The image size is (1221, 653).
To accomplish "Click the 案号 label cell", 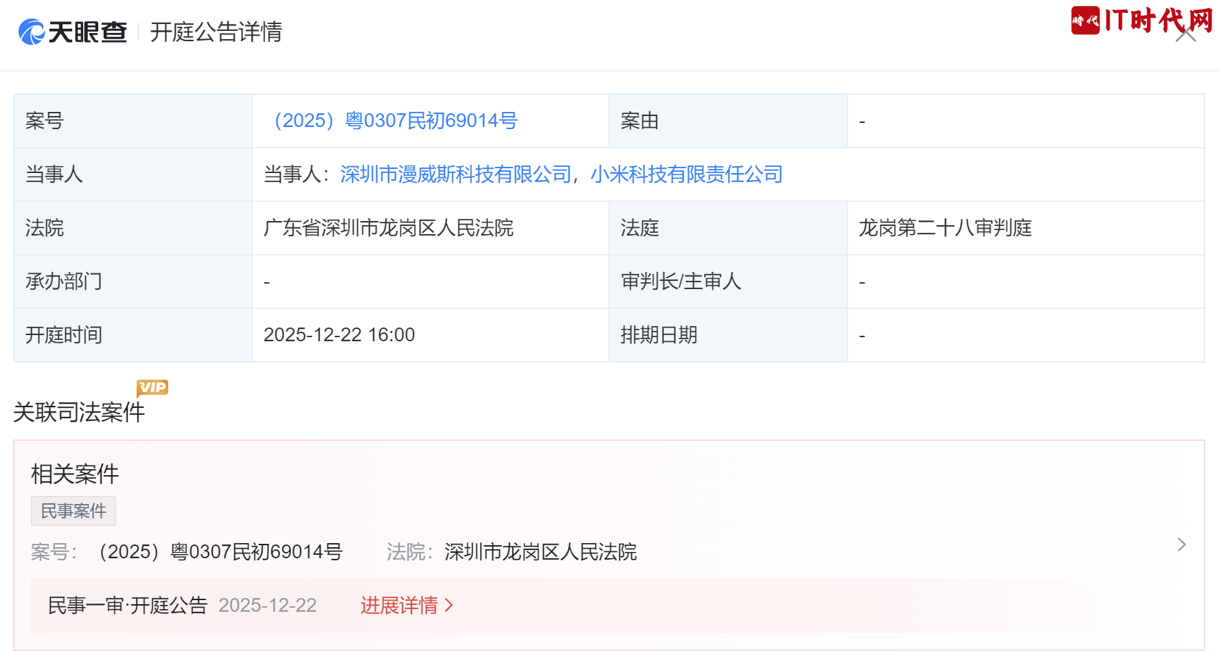I will 133,121.
